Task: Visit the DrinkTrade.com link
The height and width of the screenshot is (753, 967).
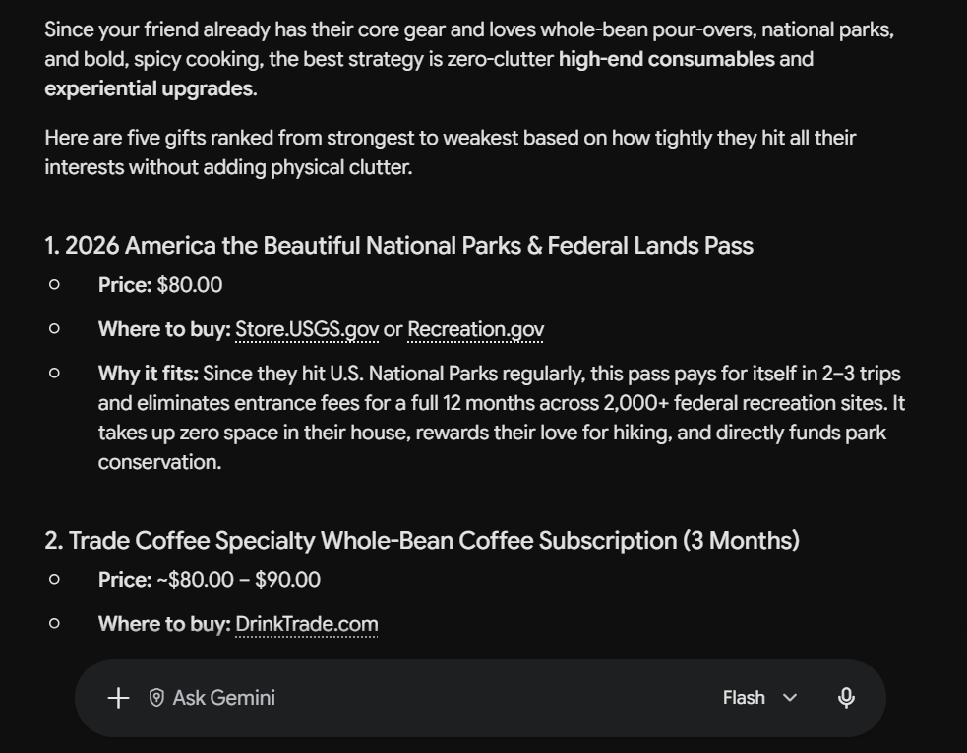Action: click(x=307, y=624)
